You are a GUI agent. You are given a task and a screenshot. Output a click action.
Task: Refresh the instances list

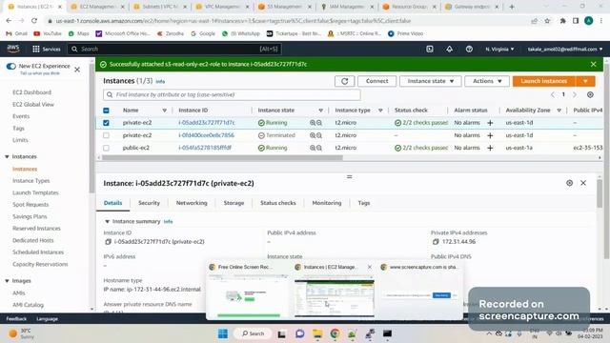(345, 81)
